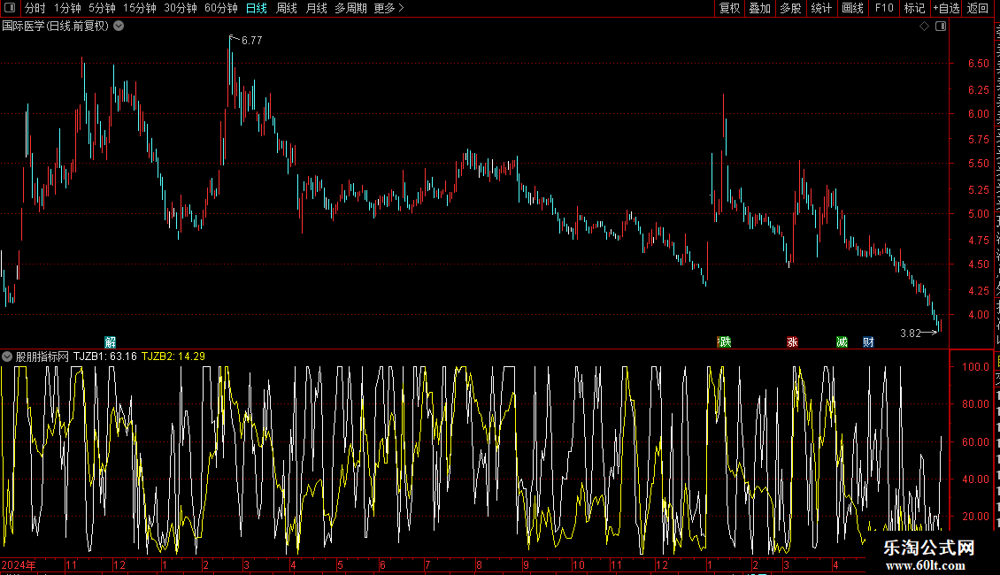Click the 6.77 high price label
The image size is (1000, 575).
click(252, 40)
